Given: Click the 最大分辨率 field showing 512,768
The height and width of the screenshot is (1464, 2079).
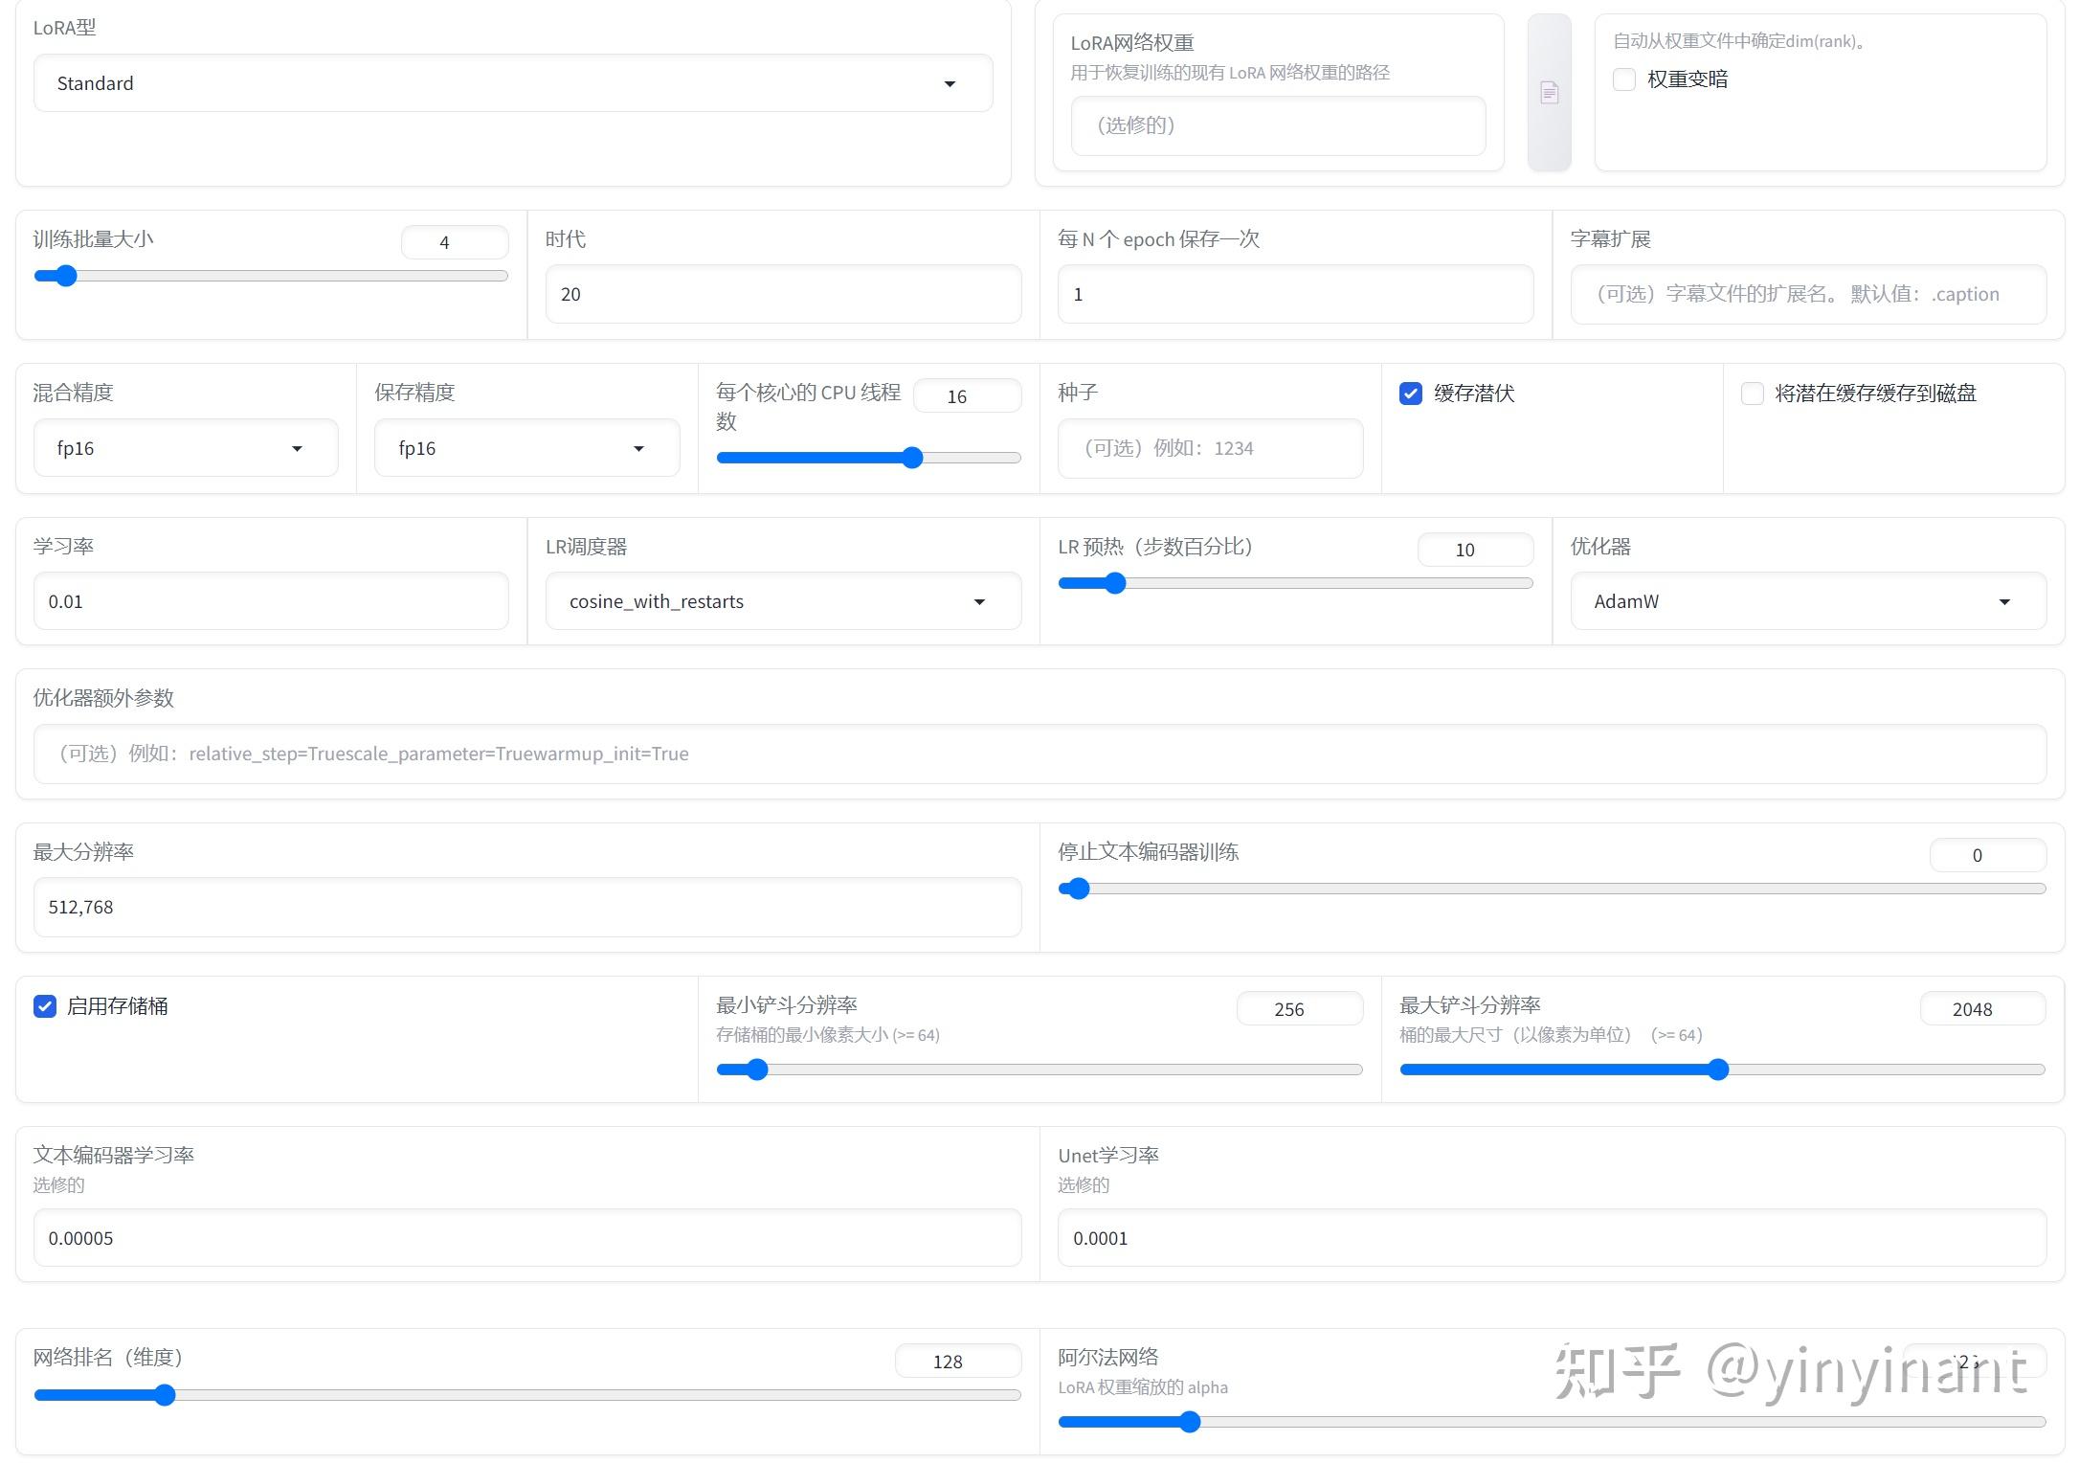Looking at the screenshot, I should [527, 907].
